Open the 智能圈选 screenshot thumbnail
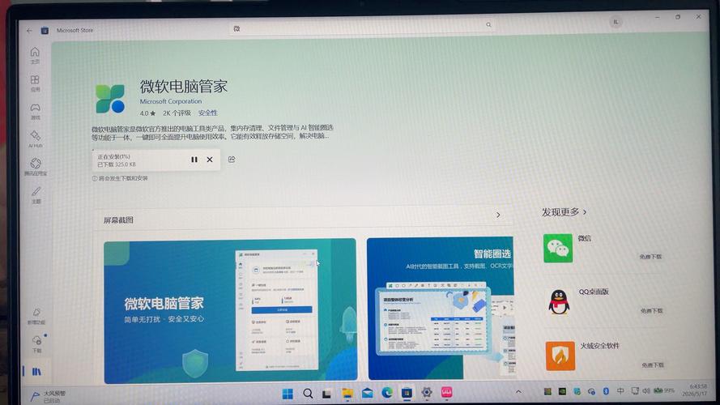 coord(441,308)
